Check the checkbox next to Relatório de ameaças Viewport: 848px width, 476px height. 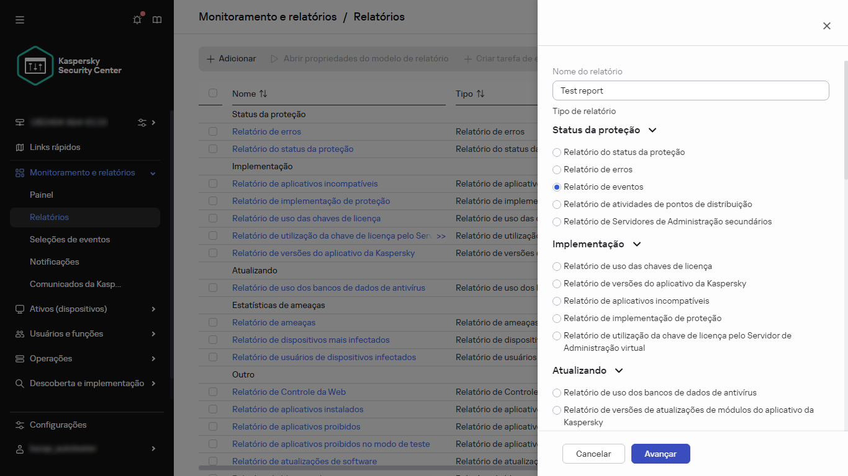pyautogui.click(x=213, y=322)
